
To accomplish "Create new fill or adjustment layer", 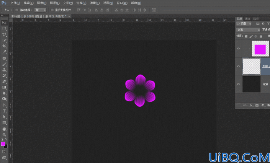I will pos(263,105).
